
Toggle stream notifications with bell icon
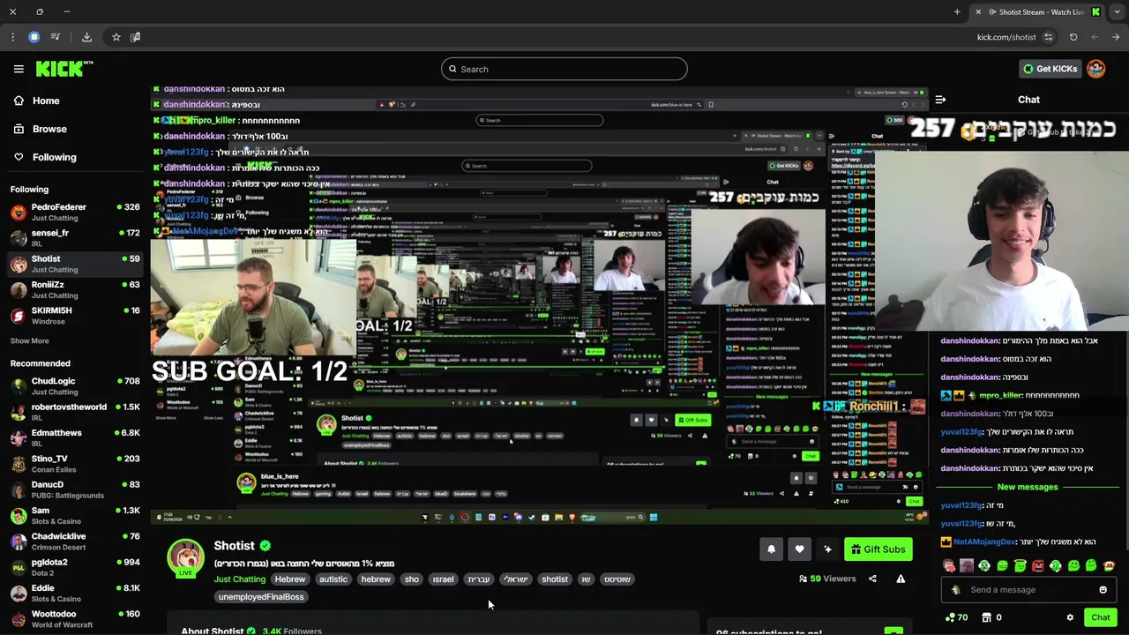click(x=771, y=549)
